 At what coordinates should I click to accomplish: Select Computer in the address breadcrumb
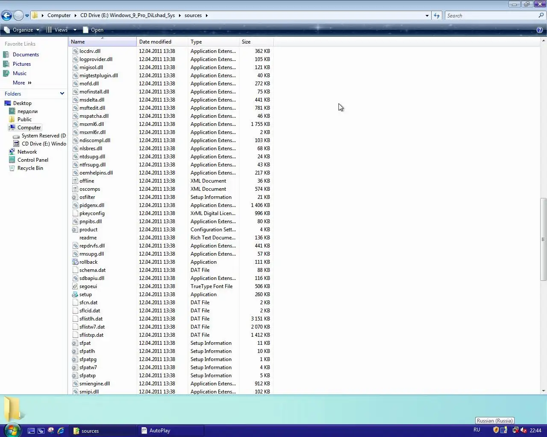pyautogui.click(x=59, y=15)
